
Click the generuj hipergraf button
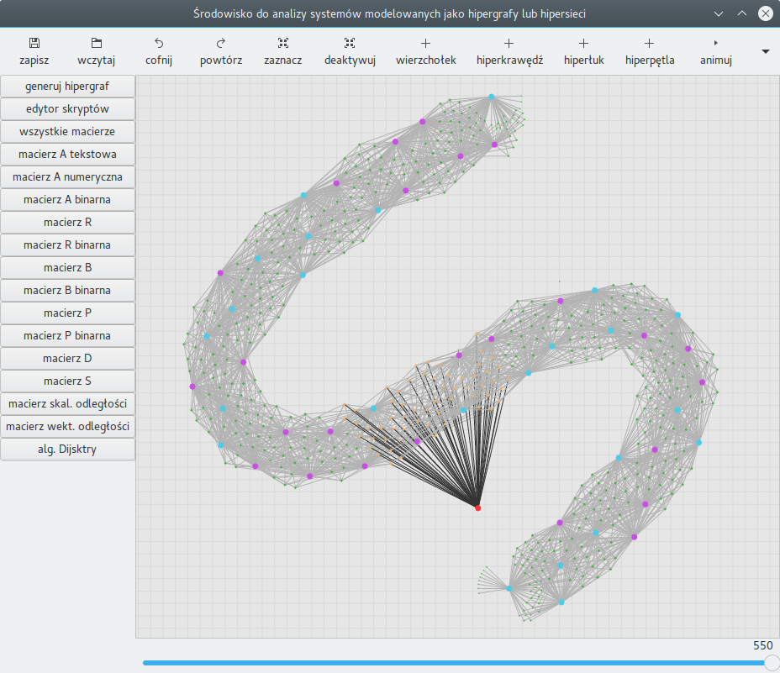pyautogui.click(x=67, y=87)
